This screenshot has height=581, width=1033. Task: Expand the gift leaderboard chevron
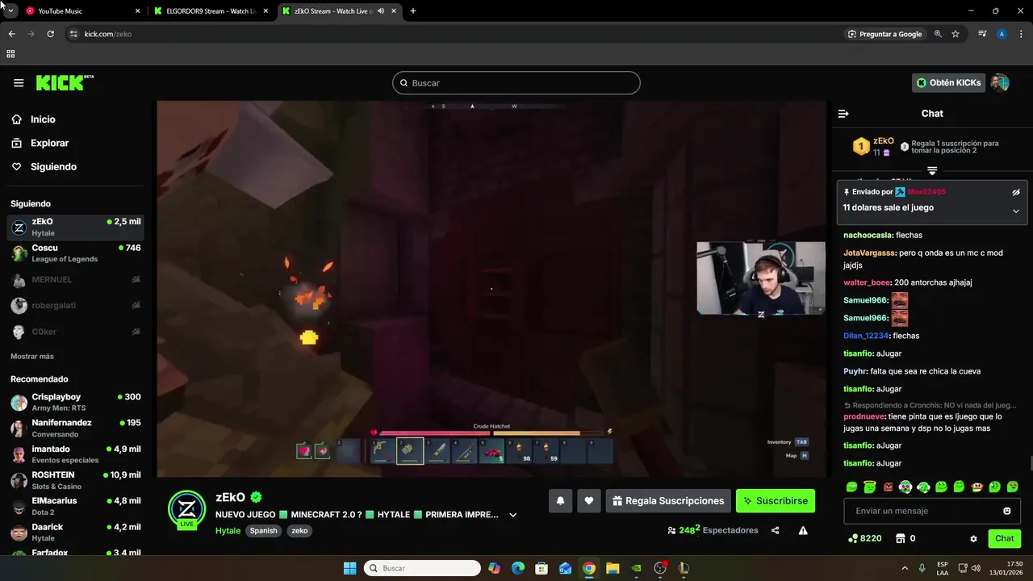pos(932,170)
